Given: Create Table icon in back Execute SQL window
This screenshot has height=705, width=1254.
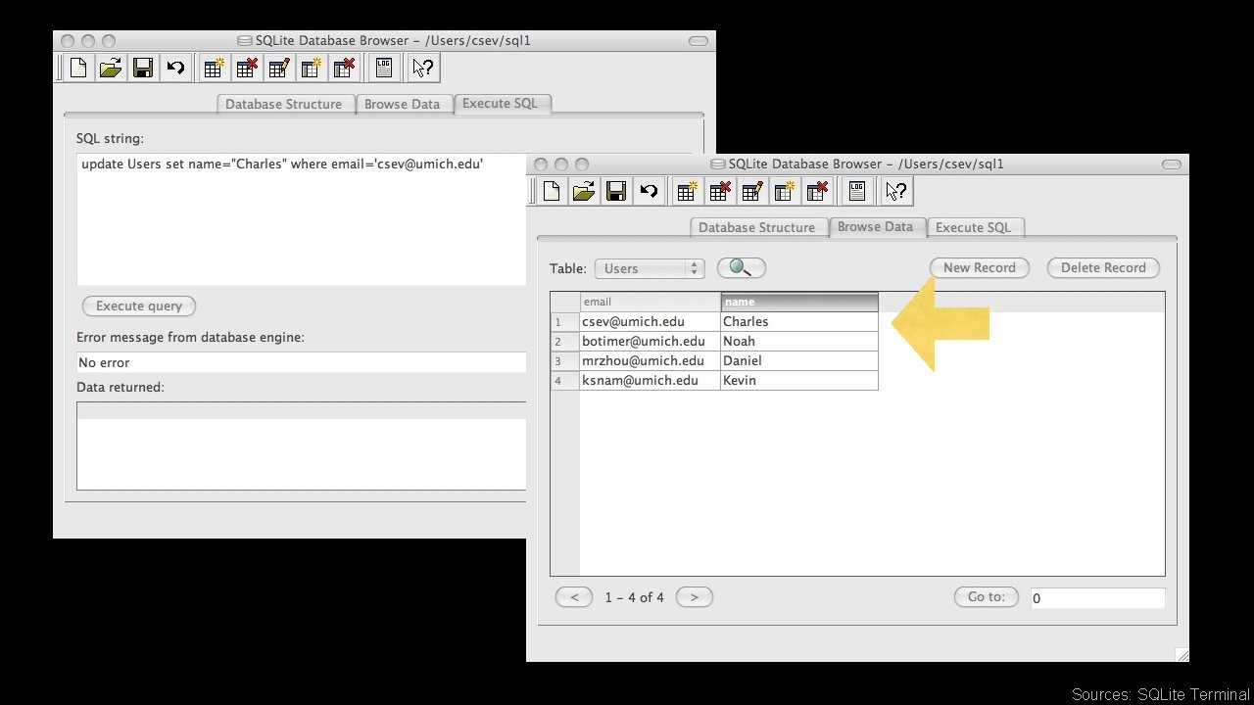Looking at the screenshot, I should pos(214,68).
